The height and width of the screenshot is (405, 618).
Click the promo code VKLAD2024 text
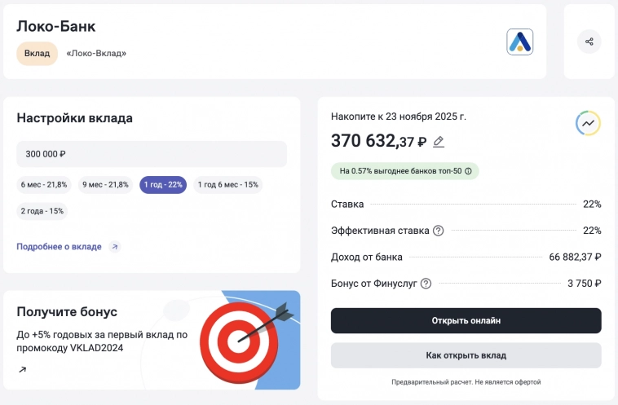pos(96,348)
